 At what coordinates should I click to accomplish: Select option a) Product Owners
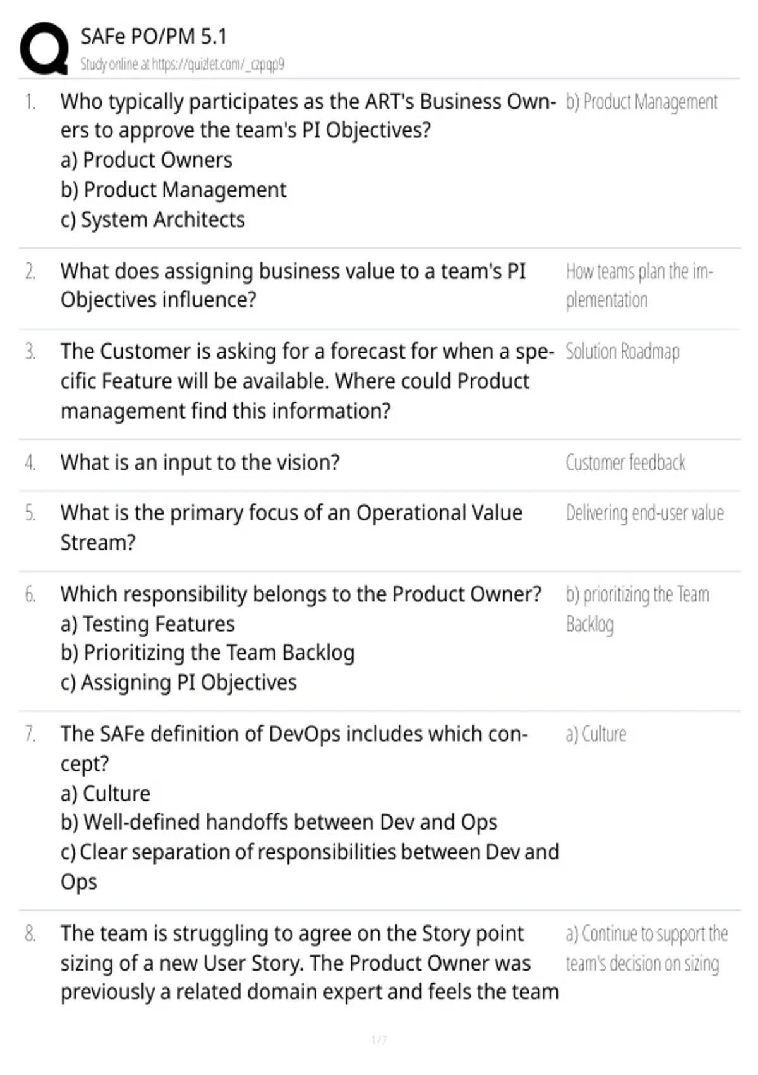(x=147, y=160)
